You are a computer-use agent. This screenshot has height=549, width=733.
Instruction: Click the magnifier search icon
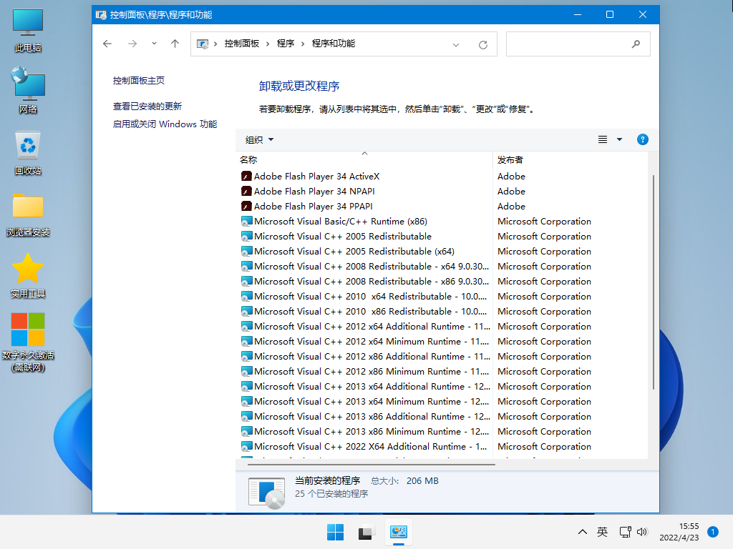tap(636, 44)
